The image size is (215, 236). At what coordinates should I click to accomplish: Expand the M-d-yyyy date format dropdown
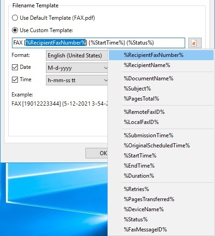tap(77, 68)
